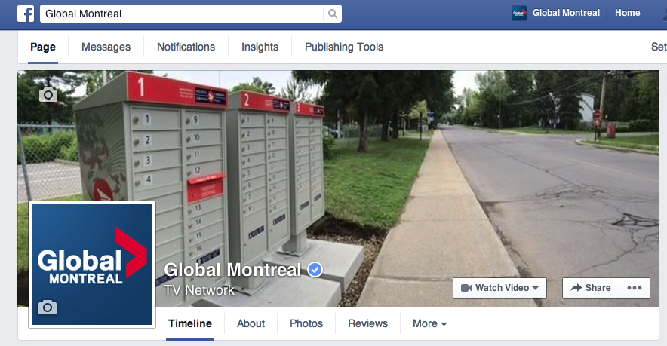This screenshot has width=667, height=346.
Task: Click the search magnifier icon
Action: (x=333, y=14)
